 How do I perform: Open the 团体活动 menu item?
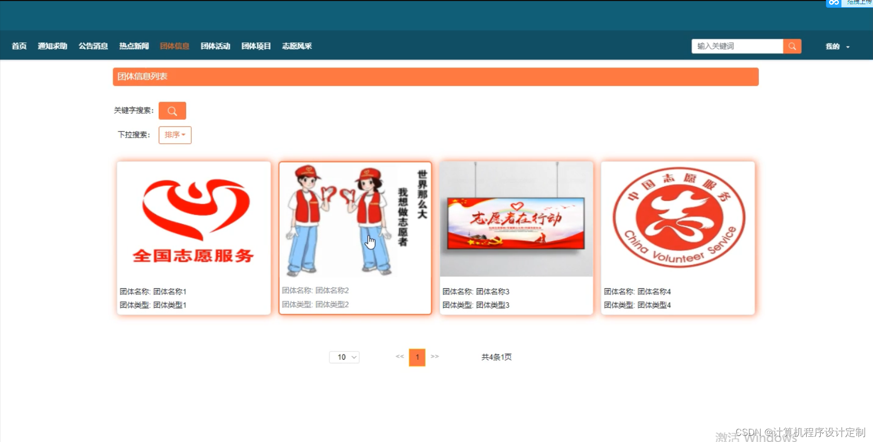click(x=215, y=46)
